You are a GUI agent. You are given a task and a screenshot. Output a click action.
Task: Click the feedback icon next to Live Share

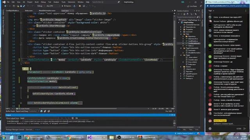pyautogui.click(x=201, y=6)
